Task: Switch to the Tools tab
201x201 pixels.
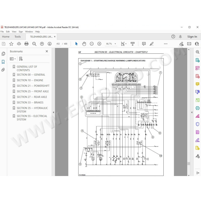Action: coord(18,37)
